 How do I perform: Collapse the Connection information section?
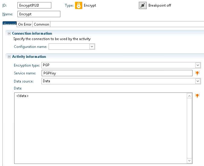click(x=9, y=33)
